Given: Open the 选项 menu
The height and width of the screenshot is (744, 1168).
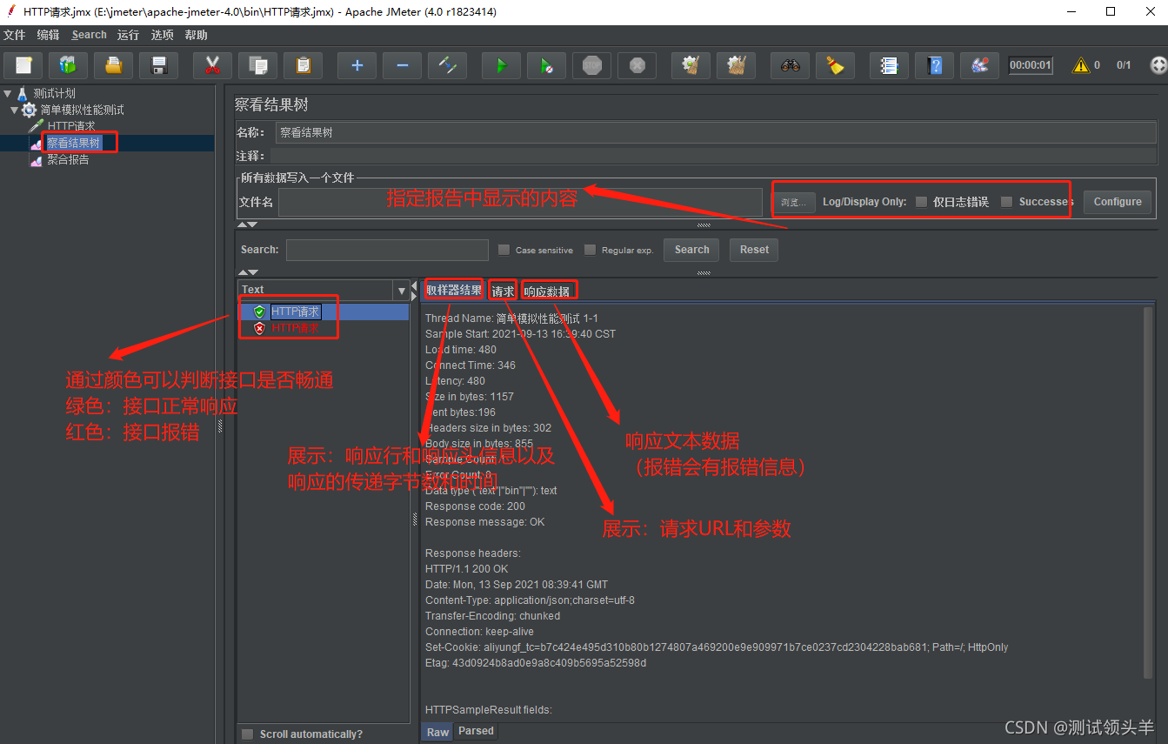Looking at the screenshot, I should (162, 35).
